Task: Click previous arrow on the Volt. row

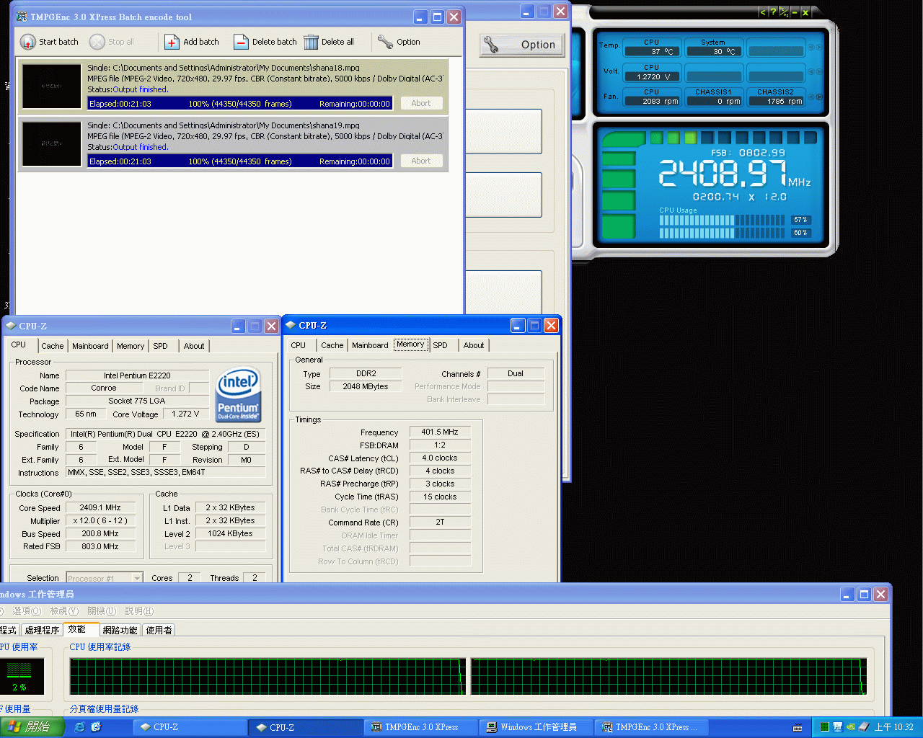Action: click(x=811, y=71)
